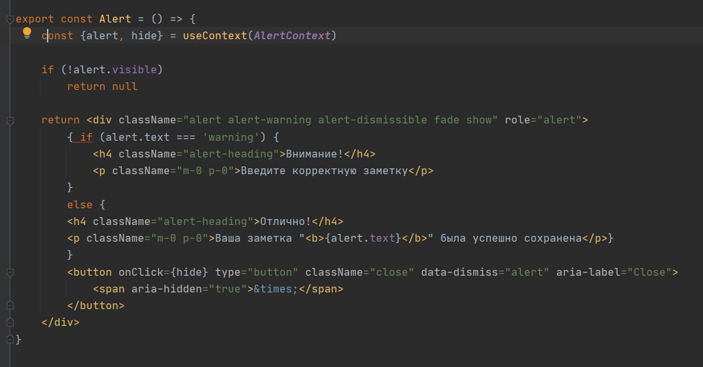This screenshot has width=703, height=367.
Task: Select the 'warning' string literal
Action: [231, 138]
